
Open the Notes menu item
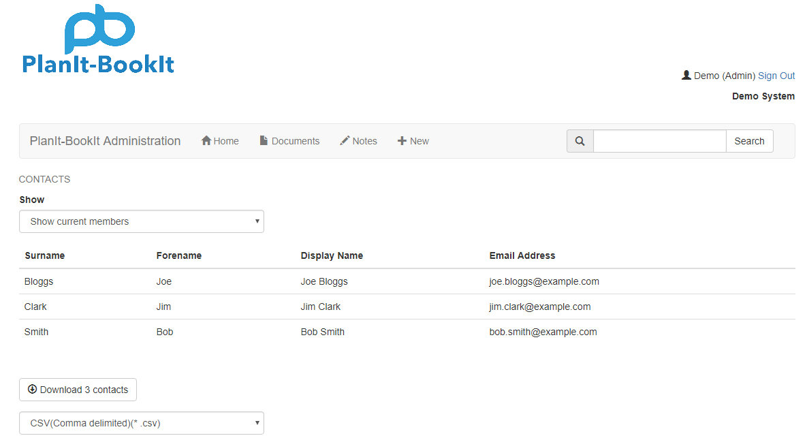point(364,141)
